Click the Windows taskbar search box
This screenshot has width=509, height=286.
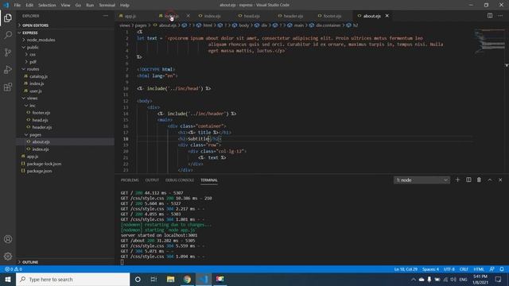click(72, 279)
